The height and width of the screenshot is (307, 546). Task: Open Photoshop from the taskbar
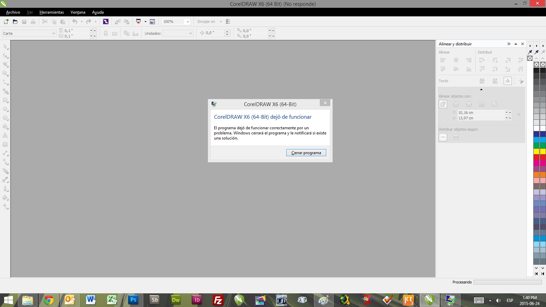coord(133,300)
